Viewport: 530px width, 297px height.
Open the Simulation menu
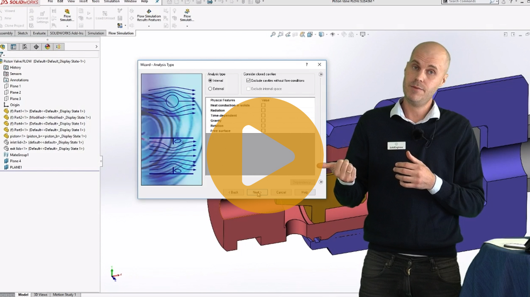click(x=112, y=2)
